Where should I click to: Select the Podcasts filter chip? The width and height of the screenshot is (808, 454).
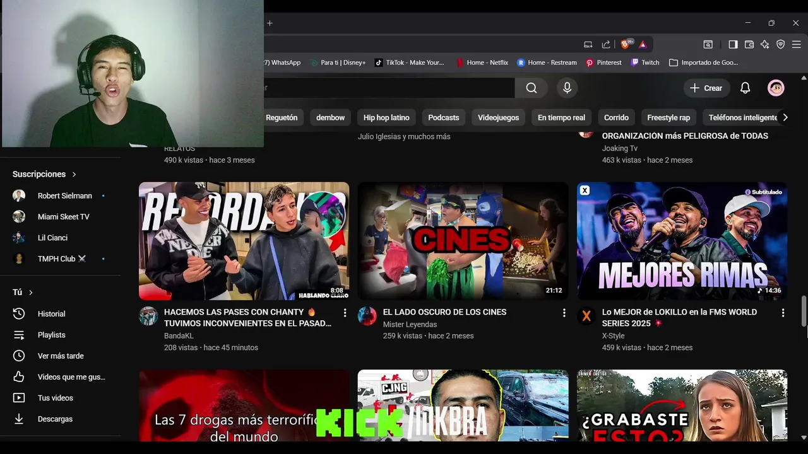(444, 117)
